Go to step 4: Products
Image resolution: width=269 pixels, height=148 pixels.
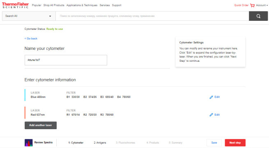coord(153,143)
